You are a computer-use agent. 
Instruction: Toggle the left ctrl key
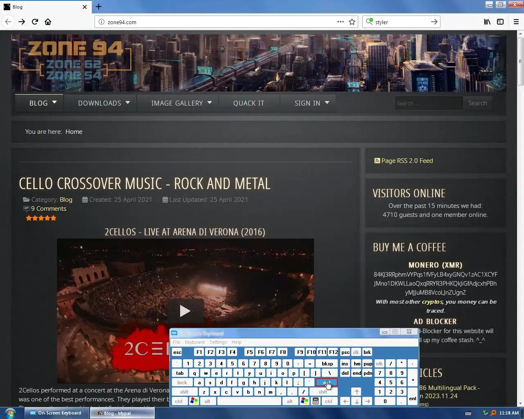pyautogui.click(x=179, y=401)
